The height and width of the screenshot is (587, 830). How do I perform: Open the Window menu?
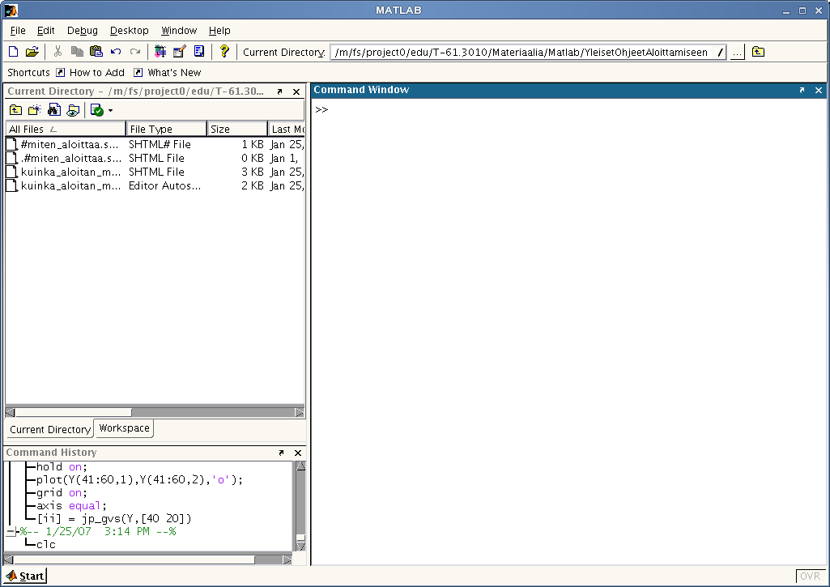pyautogui.click(x=179, y=31)
